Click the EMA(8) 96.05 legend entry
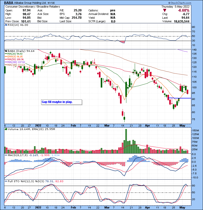This screenshot has width=203, height=210. (14, 57)
